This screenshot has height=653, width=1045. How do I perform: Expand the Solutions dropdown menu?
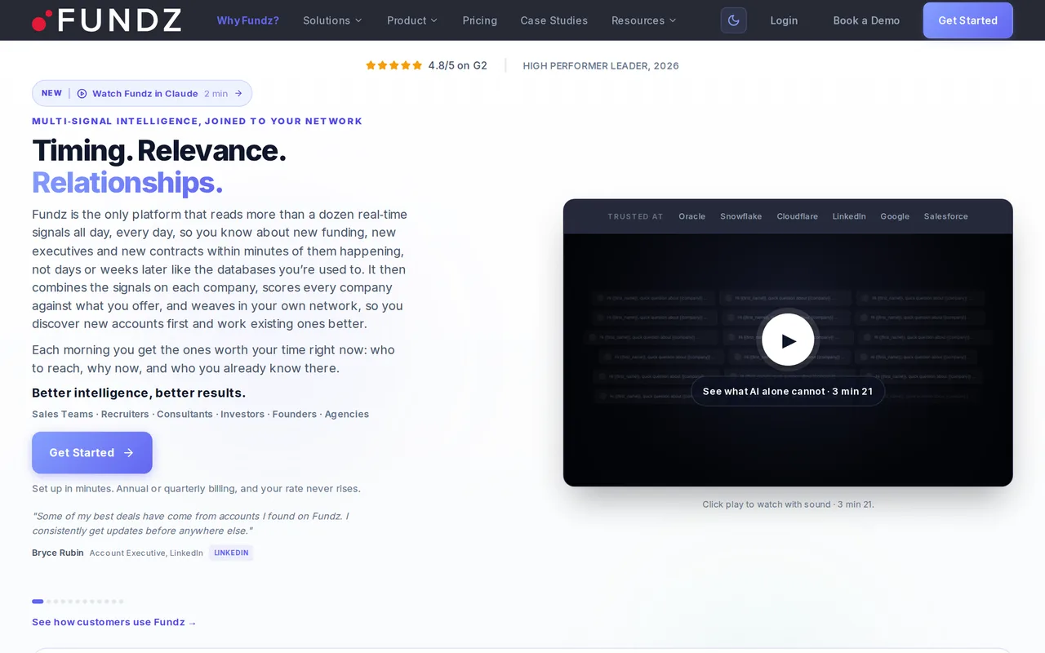(332, 20)
